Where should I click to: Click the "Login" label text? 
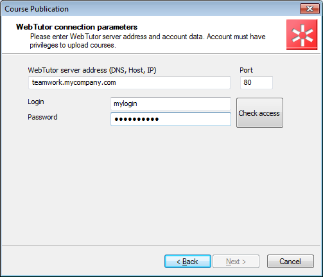[x=36, y=102]
